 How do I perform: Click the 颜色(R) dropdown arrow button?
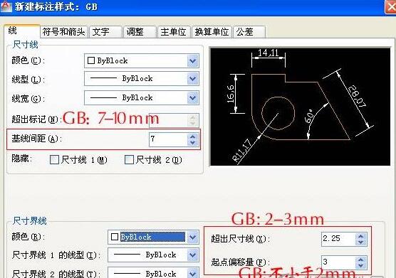(193, 237)
